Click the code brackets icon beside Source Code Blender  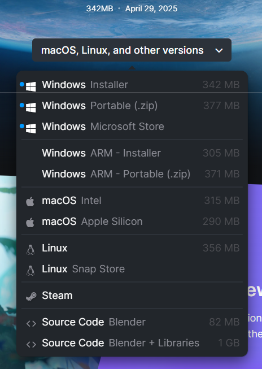click(31, 324)
